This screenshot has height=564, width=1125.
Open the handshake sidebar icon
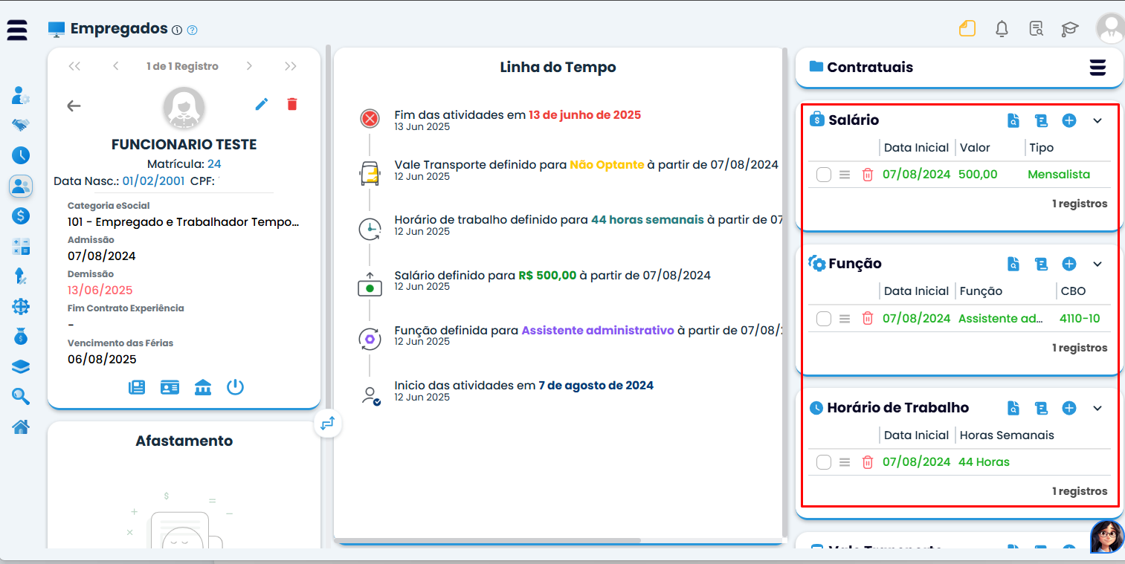tap(21, 125)
